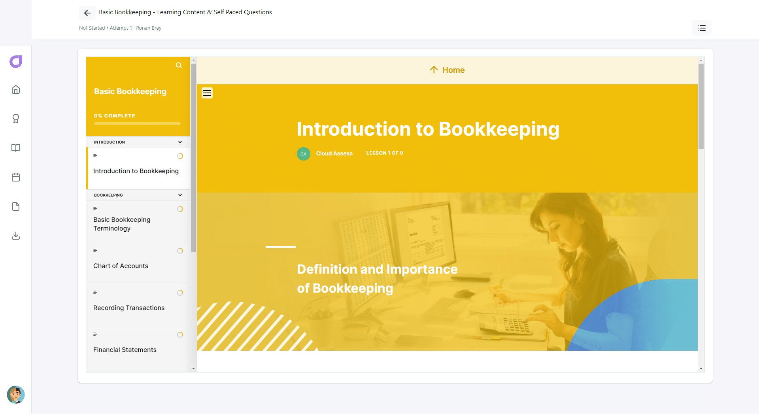The width and height of the screenshot is (759, 414).
Task: Click the 0% complete progress bar
Action: [137, 124]
